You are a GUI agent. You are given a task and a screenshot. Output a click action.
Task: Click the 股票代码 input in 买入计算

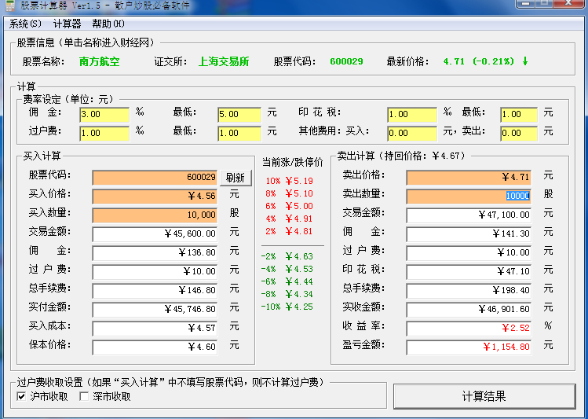(x=155, y=177)
